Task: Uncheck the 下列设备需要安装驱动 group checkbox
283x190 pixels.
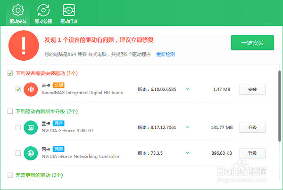Action: tap(10, 73)
